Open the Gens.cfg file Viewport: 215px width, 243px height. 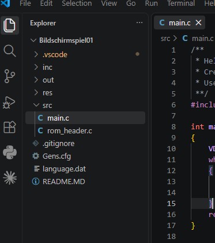[85, 156]
